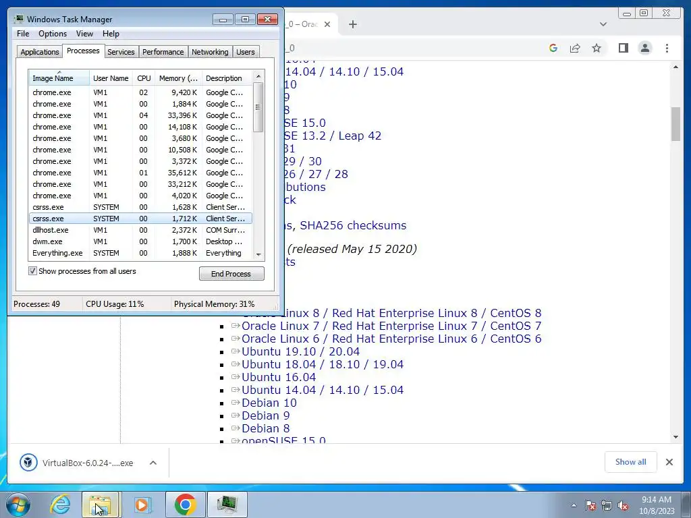Sort processes by CPU column
The width and height of the screenshot is (691, 518).
click(x=144, y=78)
